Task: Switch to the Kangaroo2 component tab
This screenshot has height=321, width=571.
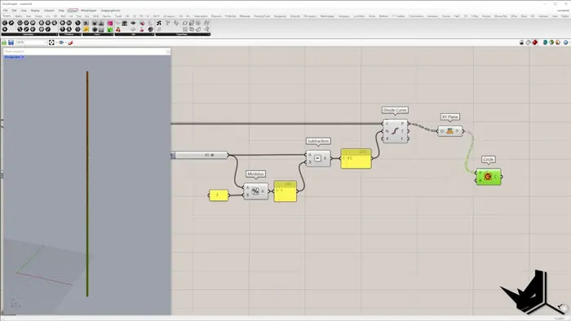Action: pyautogui.click(x=280, y=16)
